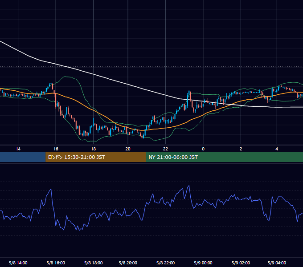Select the 14 hour axis label

[18, 149]
